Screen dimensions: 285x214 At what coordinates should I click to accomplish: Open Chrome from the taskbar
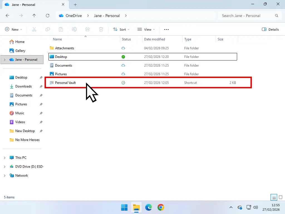coord(161,207)
